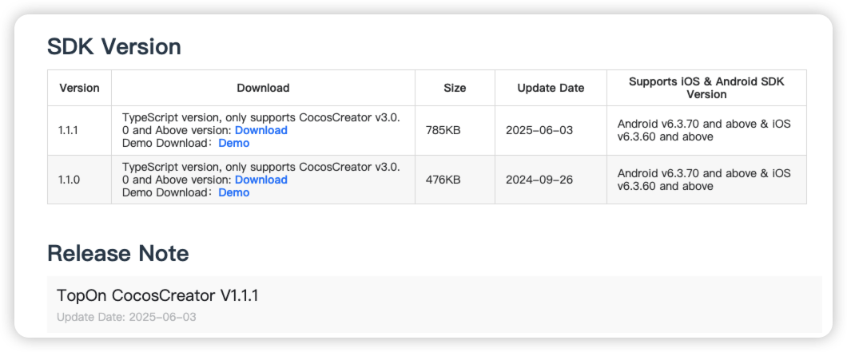Click the SDK Version heading
The width and height of the screenshot is (847, 352).
[114, 47]
